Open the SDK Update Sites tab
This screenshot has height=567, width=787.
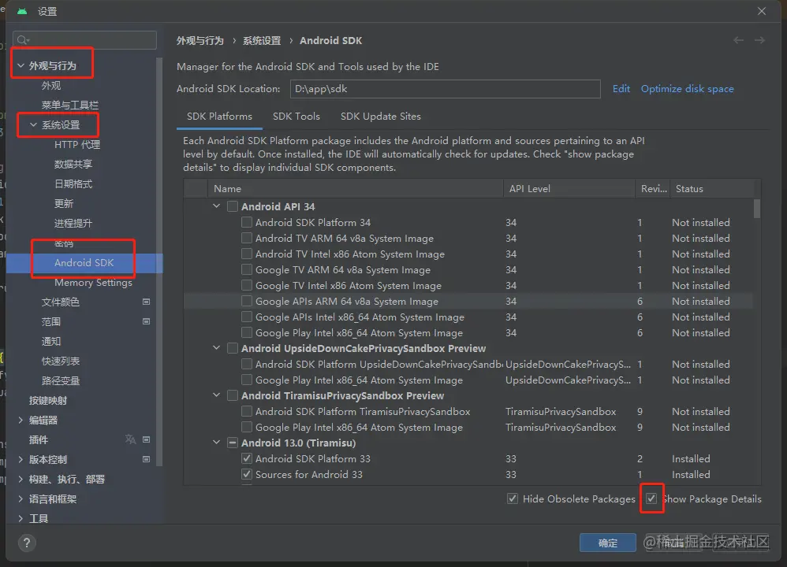pyautogui.click(x=380, y=117)
